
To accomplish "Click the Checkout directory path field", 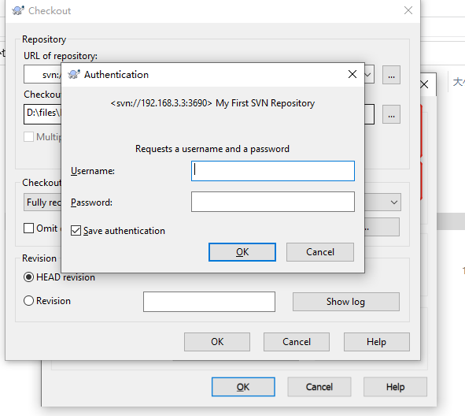I will click(x=42, y=114).
